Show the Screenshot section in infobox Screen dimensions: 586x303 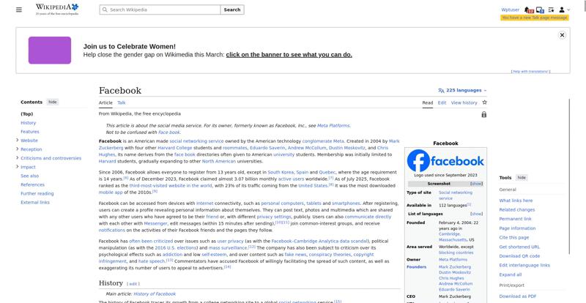(476, 184)
